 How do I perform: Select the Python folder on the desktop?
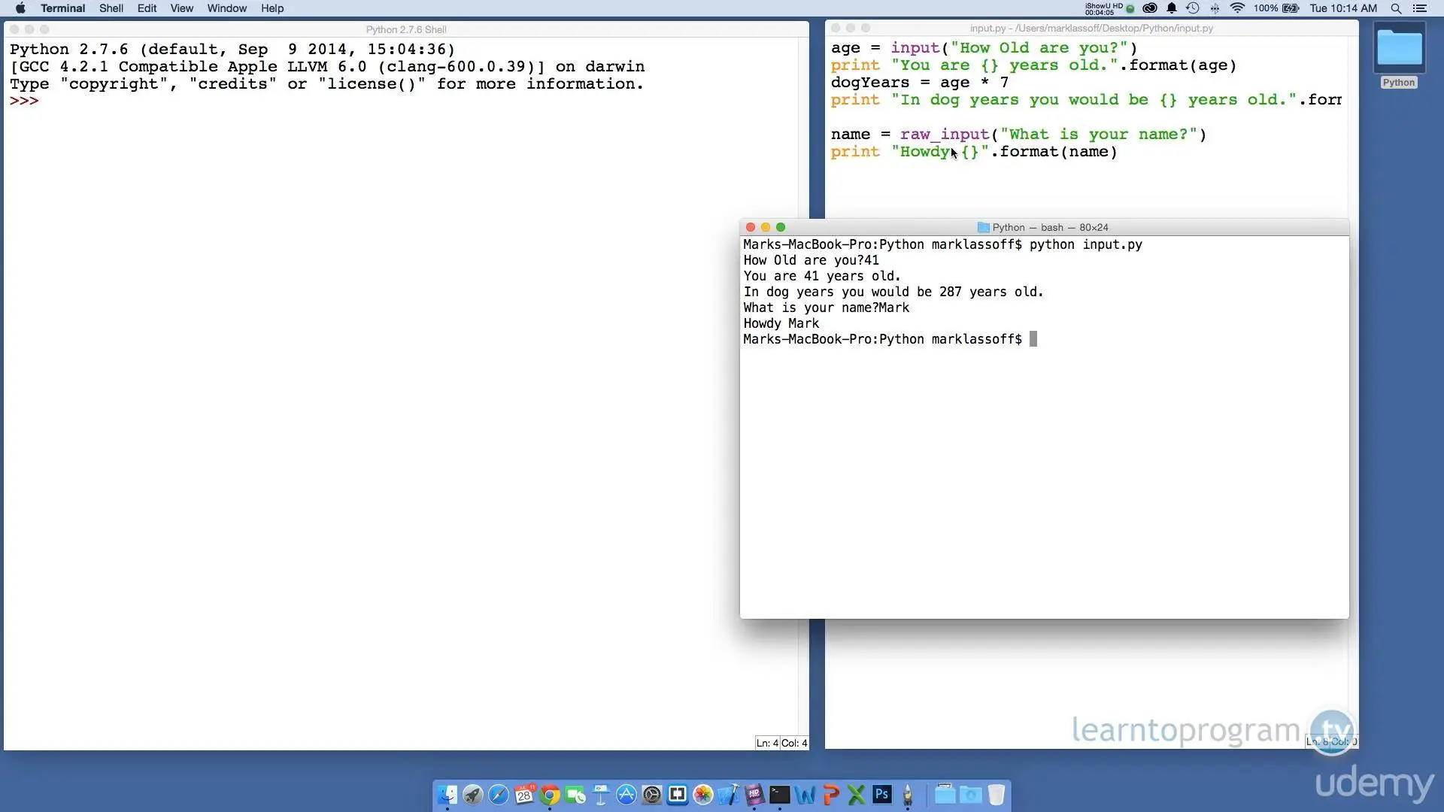point(1399,49)
